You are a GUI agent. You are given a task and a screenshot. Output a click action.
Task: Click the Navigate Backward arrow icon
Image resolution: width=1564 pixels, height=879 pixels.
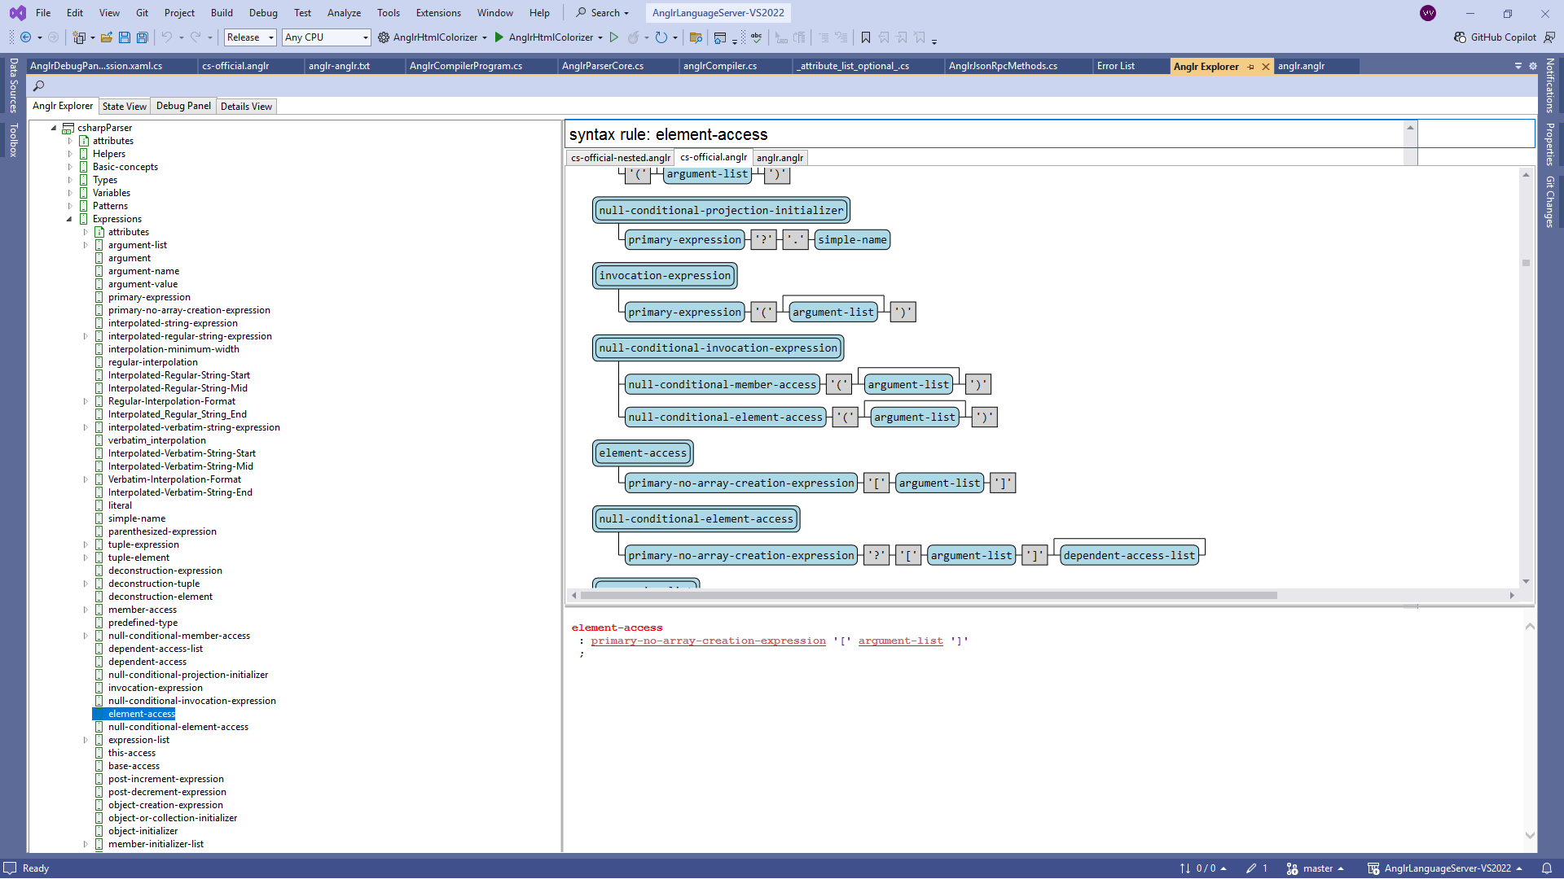pos(26,37)
